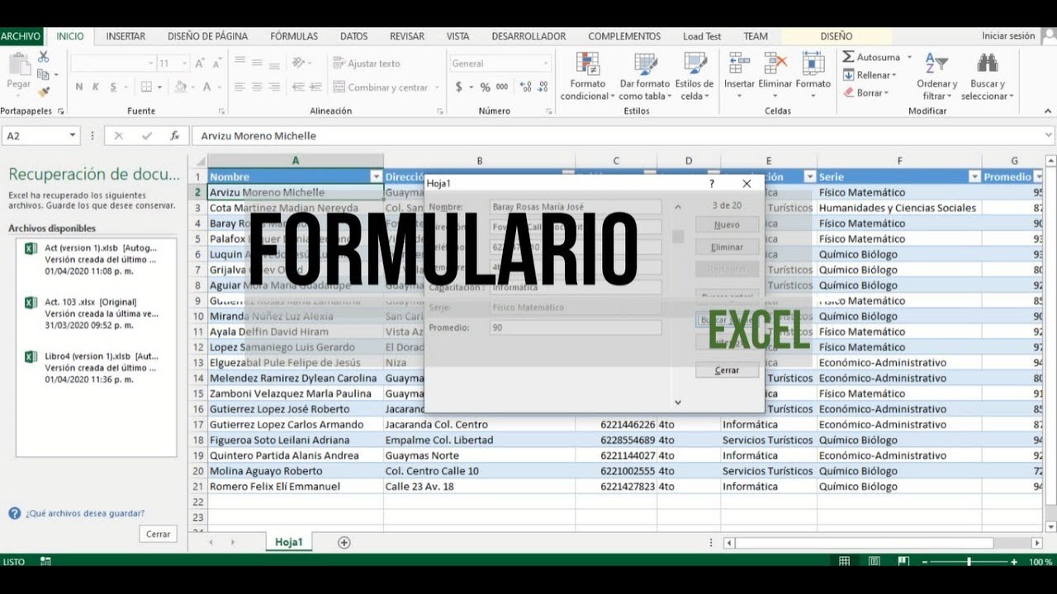Collapse the ribbon with chevron
Image resolution: width=1057 pixels, height=594 pixels.
(1048, 111)
